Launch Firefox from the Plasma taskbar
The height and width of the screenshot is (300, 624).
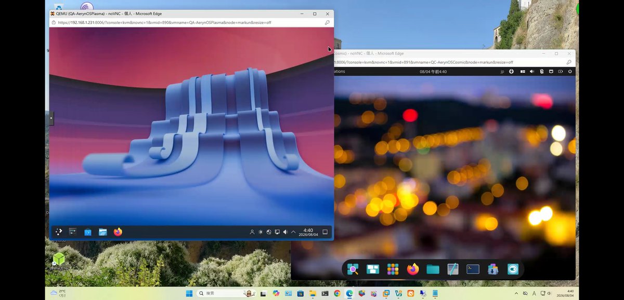point(118,232)
